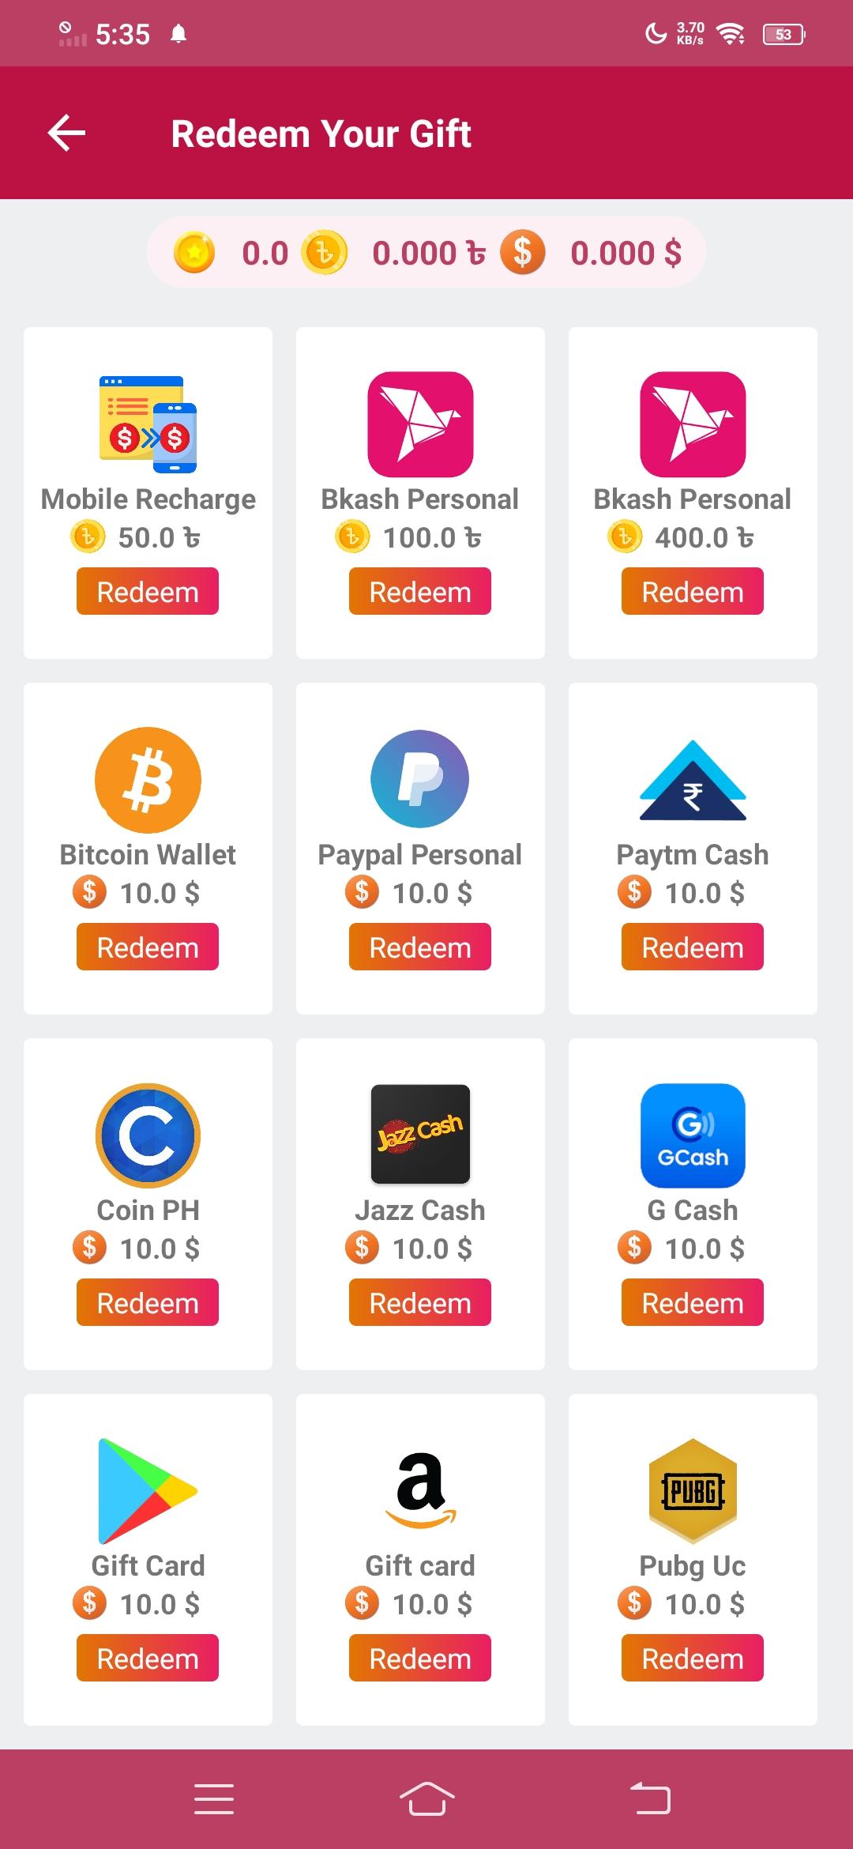Redeem Bkash Personal 400.0 taka

click(693, 591)
